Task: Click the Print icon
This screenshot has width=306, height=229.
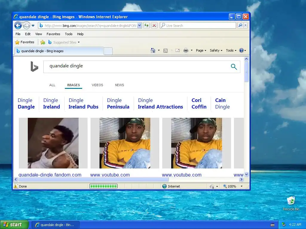Action: click(186, 50)
